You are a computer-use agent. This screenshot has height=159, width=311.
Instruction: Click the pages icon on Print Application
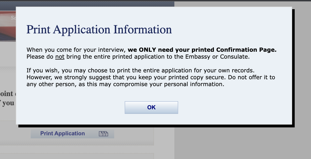pyautogui.click(x=103, y=134)
